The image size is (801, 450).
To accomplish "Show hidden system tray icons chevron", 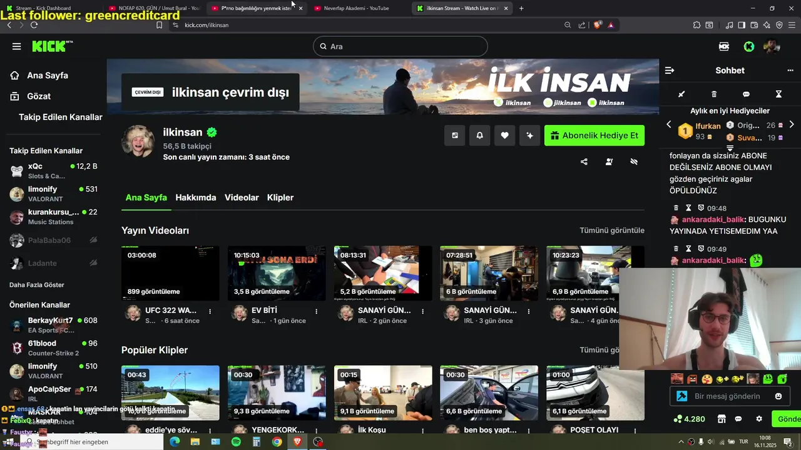I will [681, 442].
